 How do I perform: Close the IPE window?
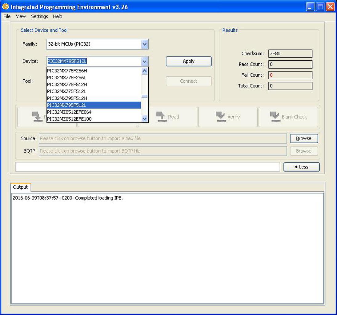point(330,7)
